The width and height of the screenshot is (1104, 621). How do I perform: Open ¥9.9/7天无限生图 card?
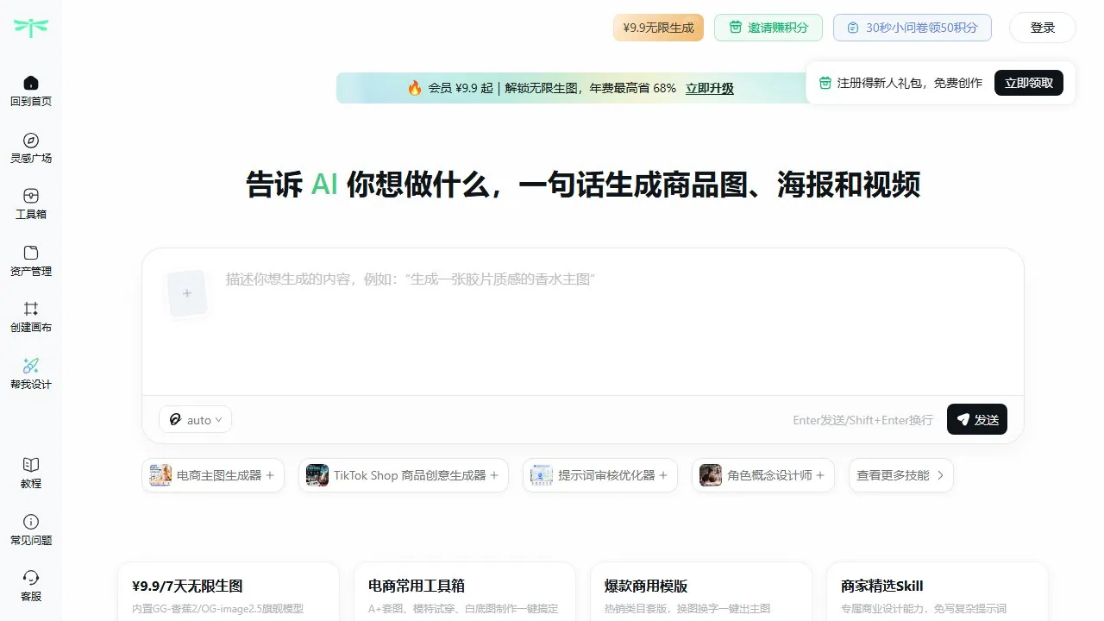coord(229,593)
